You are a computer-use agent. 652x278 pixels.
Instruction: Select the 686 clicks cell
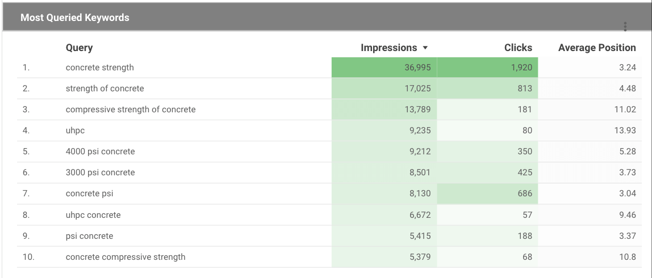click(487, 193)
